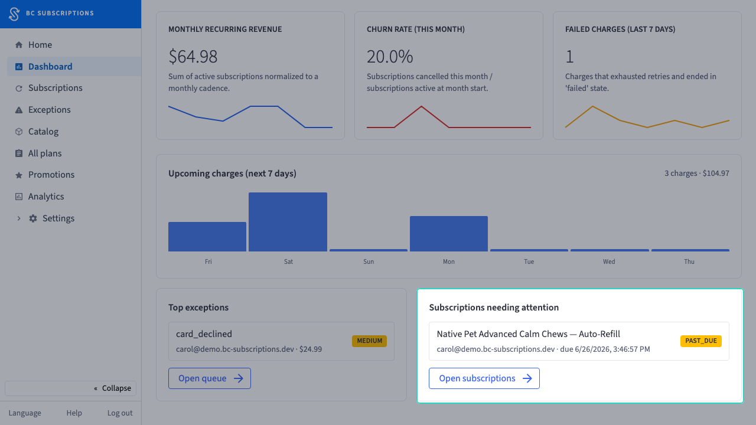Click the Open queue button
This screenshot has height=425, width=756.
click(210, 378)
